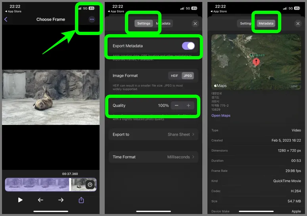Tap battery indicator in Choose Frame screen
This screenshot has height=216, width=307.
pyautogui.click(x=92, y=8)
